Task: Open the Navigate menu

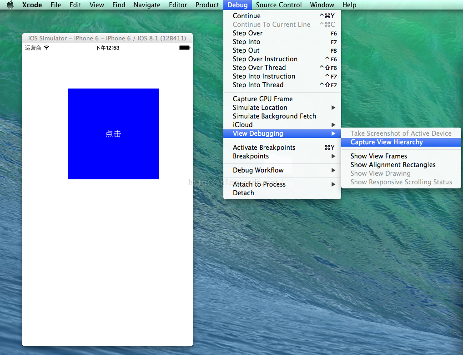Action: (147, 5)
